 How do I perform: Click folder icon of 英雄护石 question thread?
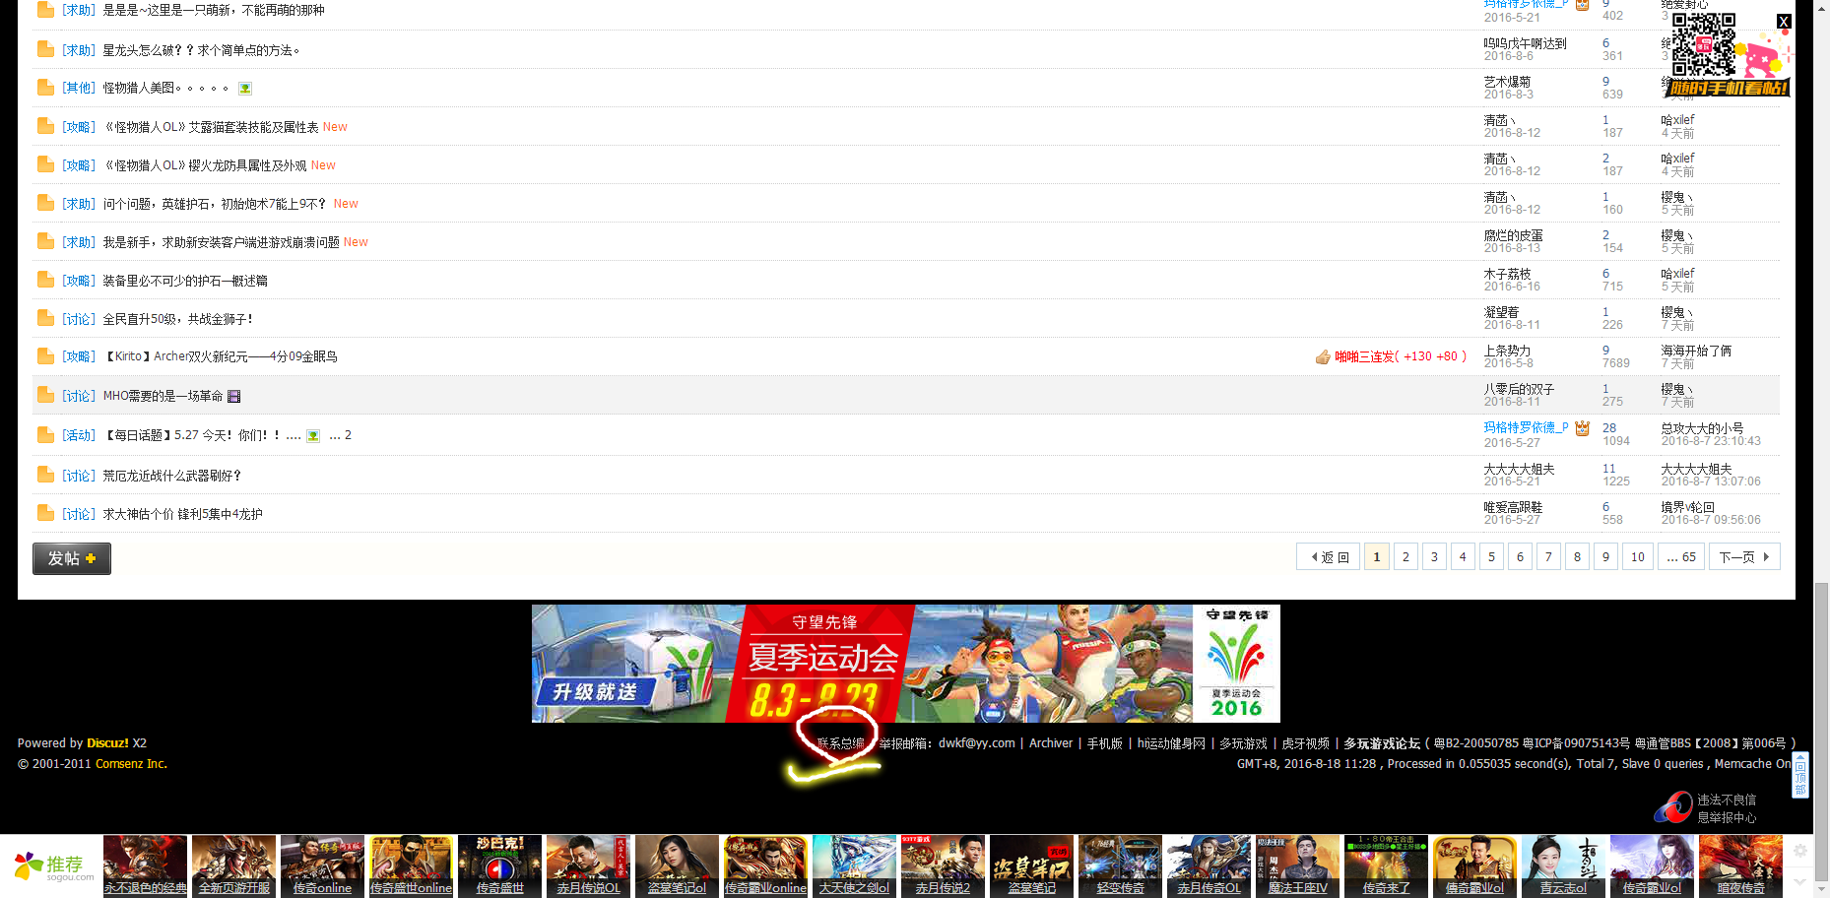point(45,203)
